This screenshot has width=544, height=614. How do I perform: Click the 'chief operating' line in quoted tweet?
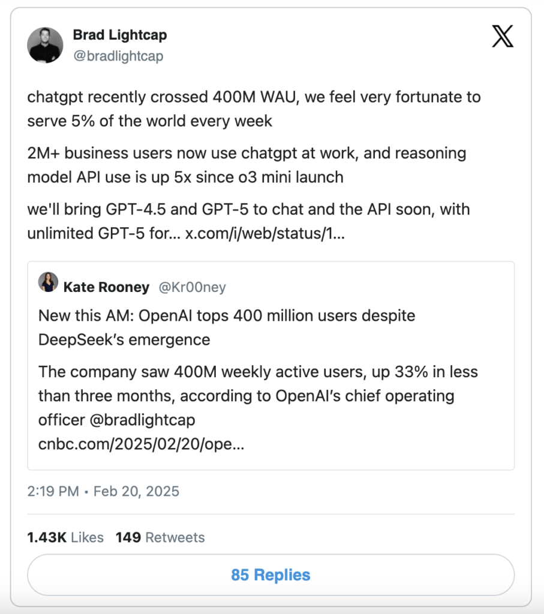247,396
